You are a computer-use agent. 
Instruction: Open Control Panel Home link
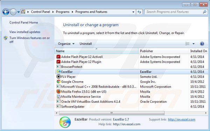[x=24, y=22]
